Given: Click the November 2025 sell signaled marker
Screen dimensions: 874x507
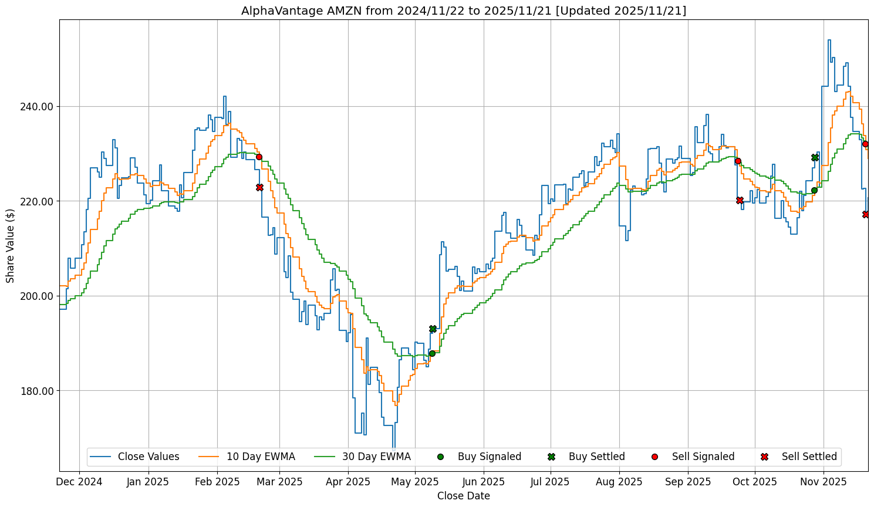Looking at the screenshot, I should [865, 144].
